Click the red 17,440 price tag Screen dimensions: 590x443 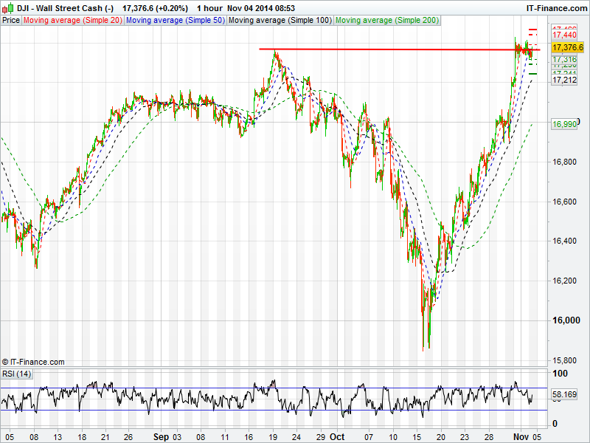pos(564,35)
